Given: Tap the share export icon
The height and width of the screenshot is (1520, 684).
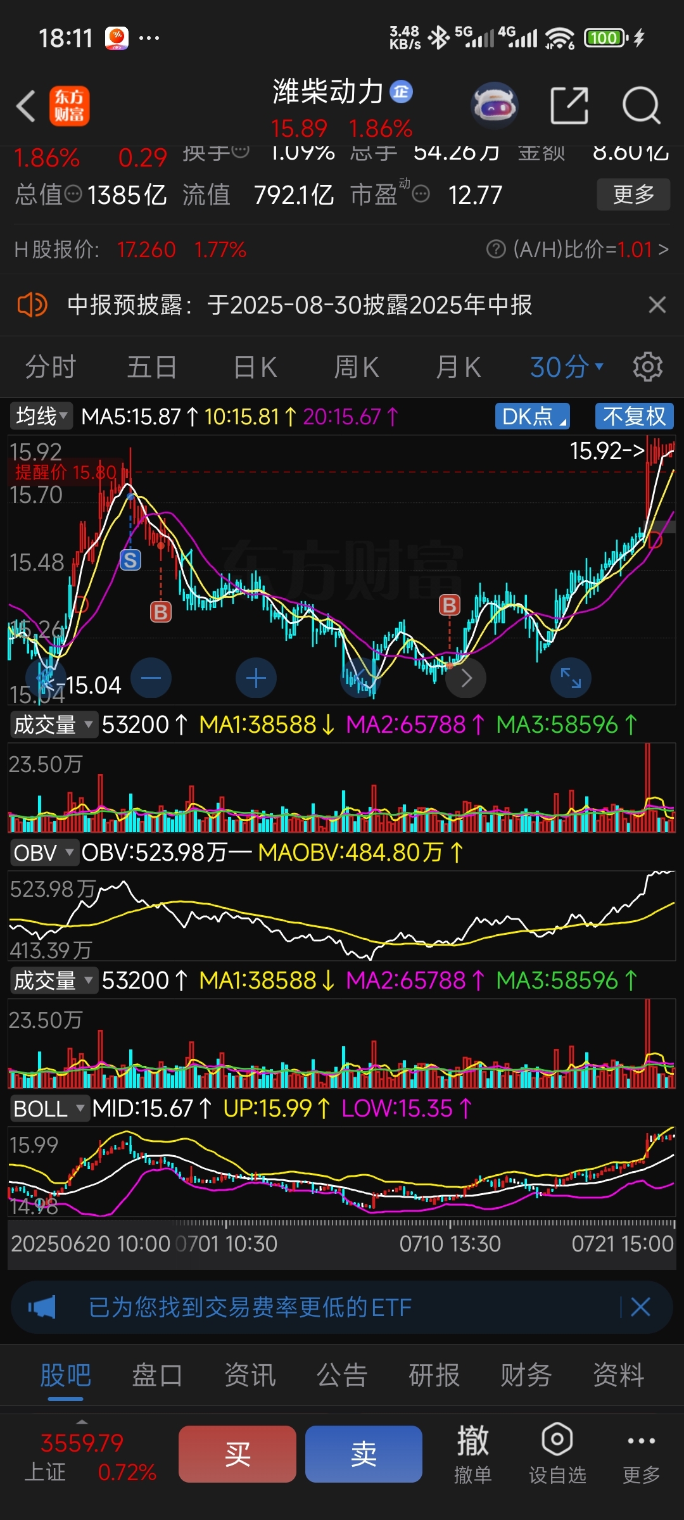Looking at the screenshot, I should pyautogui.click(x=569, y=106).
